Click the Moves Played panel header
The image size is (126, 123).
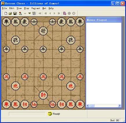coord(104,20)
